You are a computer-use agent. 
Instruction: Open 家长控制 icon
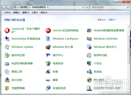click(7, 80)
